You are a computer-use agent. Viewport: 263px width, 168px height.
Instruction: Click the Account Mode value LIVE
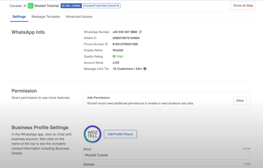click(116, 63)
